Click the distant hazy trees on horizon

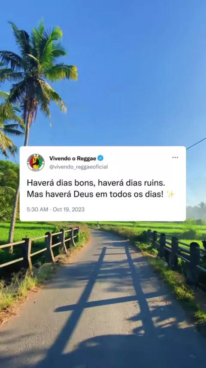(196, 211)
